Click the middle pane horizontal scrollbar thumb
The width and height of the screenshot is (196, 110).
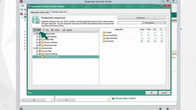[x=66, y=100]
